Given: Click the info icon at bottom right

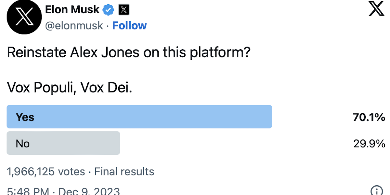Looking at the screenshot, I should click(x=376, y=190).
